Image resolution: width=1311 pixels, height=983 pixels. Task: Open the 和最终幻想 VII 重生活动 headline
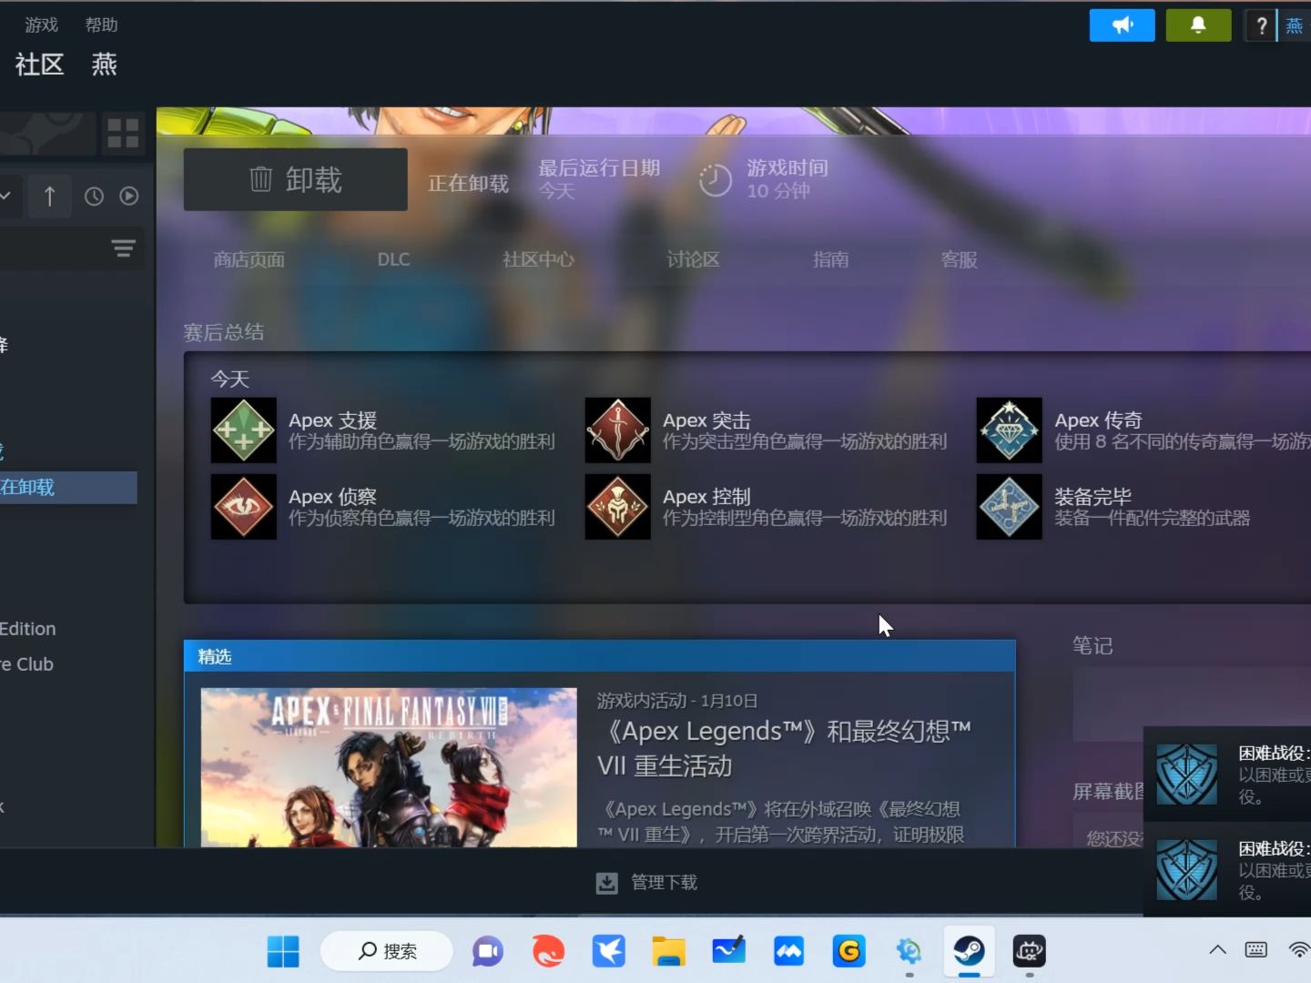(785, 748)
